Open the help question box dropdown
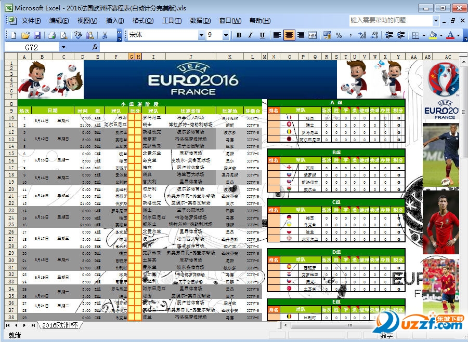 [x=436, y=21]
